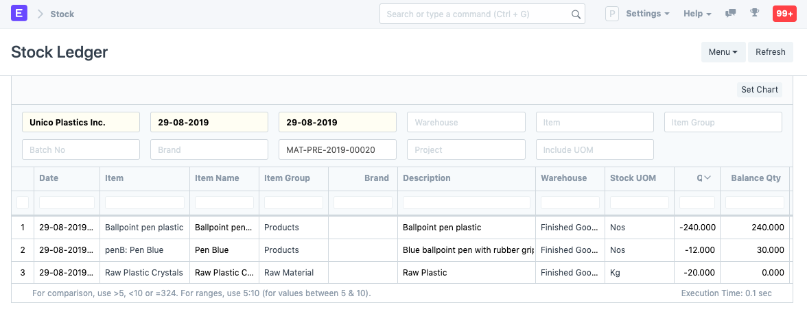This screenshot has width=807, height=316.
Task: Open the 99+ notifications badge
Action: pos(784,14)
